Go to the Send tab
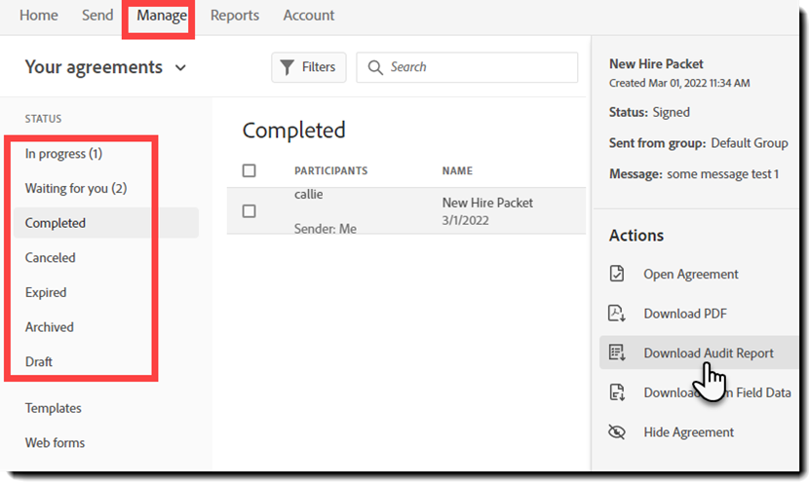This screenshot has width=809, height=483. (97, 16)
